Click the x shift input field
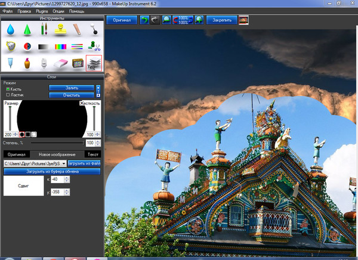358x260 pixels. tap(57, 179)
